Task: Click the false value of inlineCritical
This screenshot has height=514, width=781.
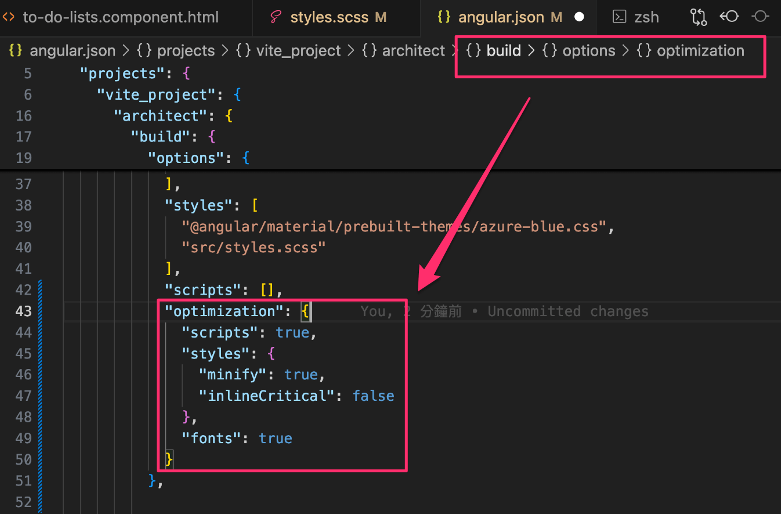Action: 373,396
